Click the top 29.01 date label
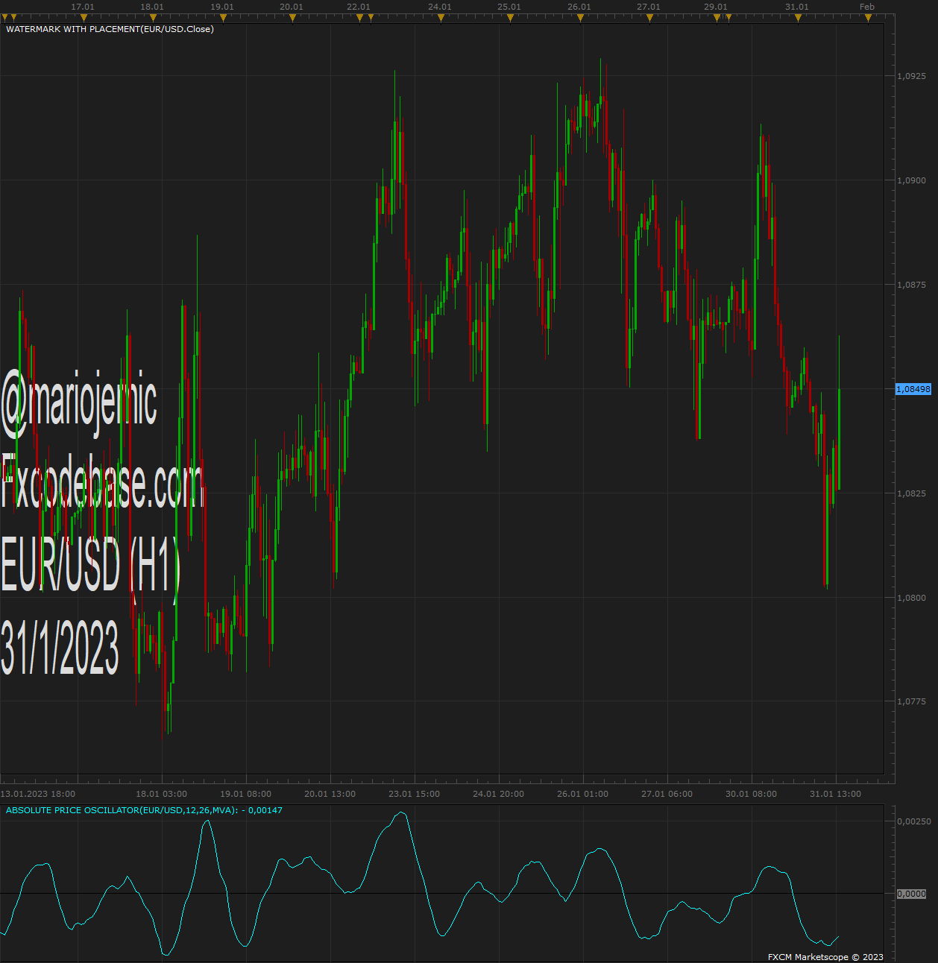The width and height of the screenshot is (938, 963). tap(716, 7)
